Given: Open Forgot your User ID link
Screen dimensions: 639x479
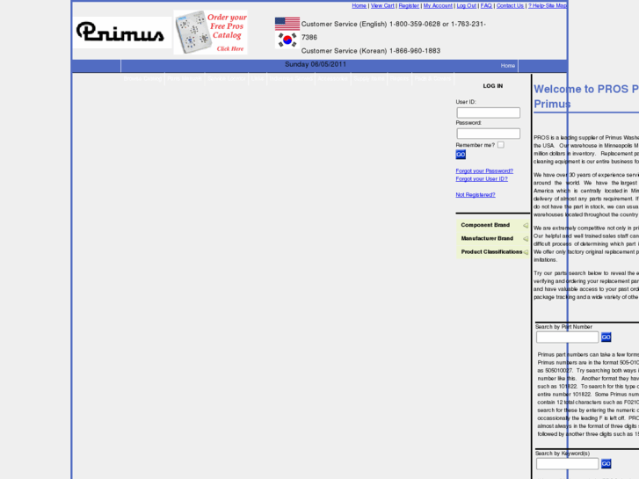Looking at the screenshot, I should pyautogui.click(x=482, y=179).
